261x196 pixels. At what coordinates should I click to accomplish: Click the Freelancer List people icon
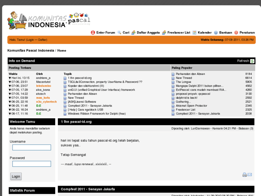point(164,32)
